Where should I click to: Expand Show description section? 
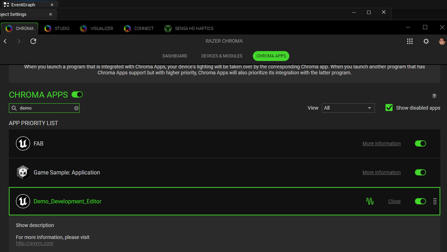[x=35, y=225]
